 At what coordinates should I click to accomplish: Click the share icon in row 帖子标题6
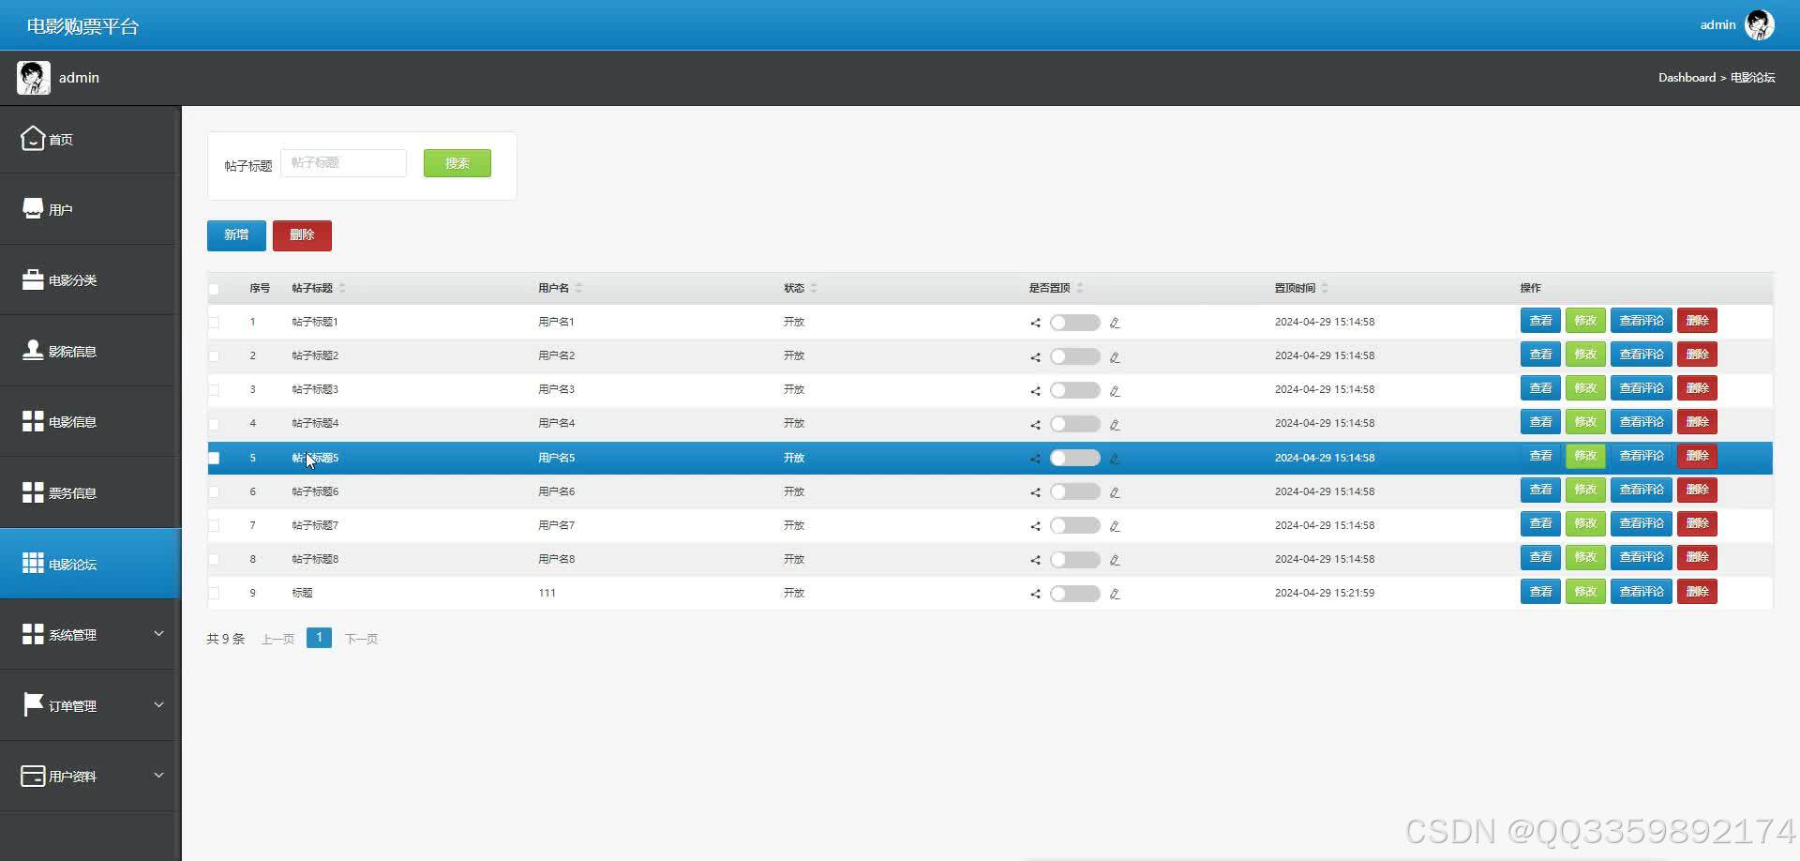click(1035, 492)
